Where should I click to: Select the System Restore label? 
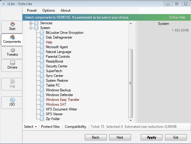(x=57, y=81)
